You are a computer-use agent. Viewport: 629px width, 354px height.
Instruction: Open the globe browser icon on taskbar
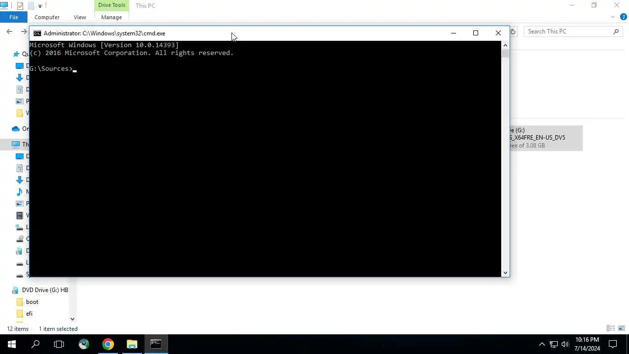coord(84,344)
